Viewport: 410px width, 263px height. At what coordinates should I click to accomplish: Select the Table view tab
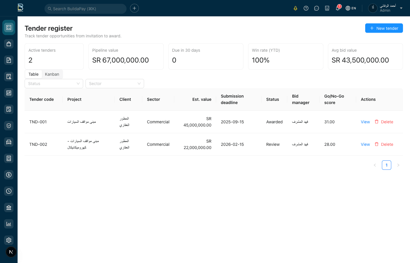coord(33,74)
